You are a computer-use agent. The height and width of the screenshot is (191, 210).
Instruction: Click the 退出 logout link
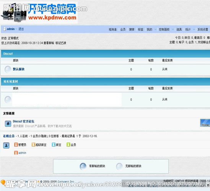pos(21,29)
